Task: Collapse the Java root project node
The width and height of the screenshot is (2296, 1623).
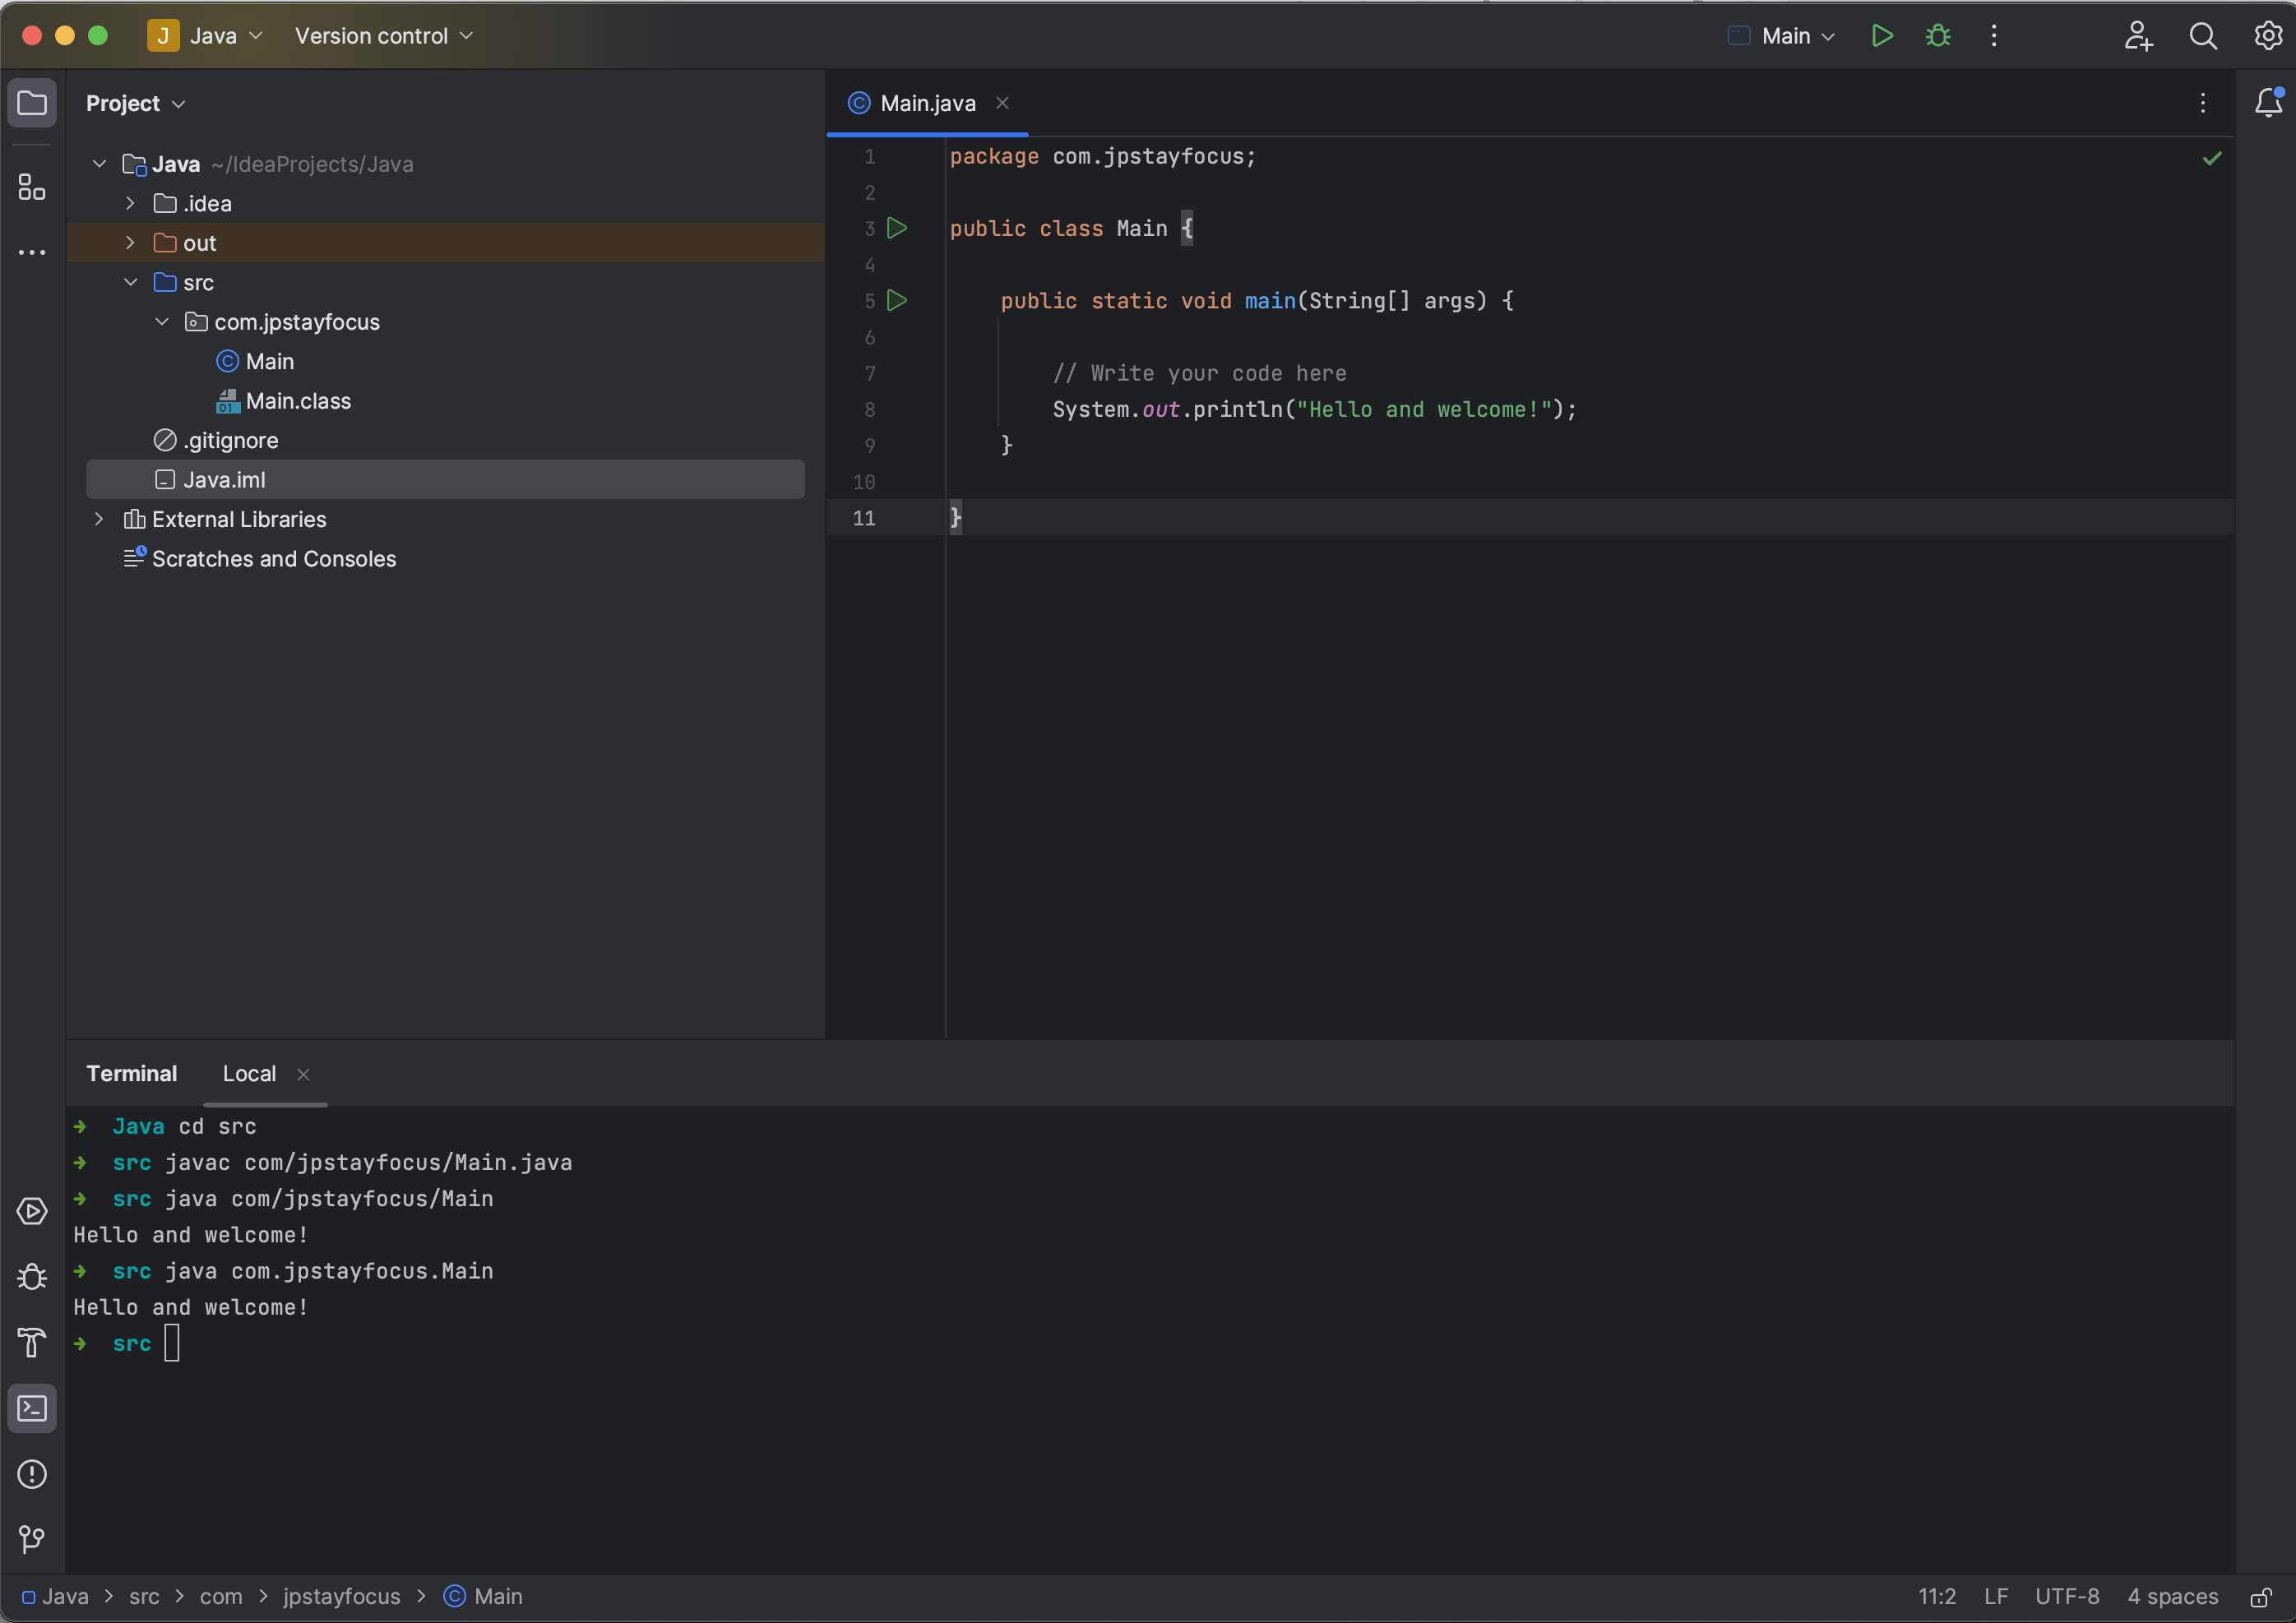Action: pyautogui.click(x=99, y=163)
